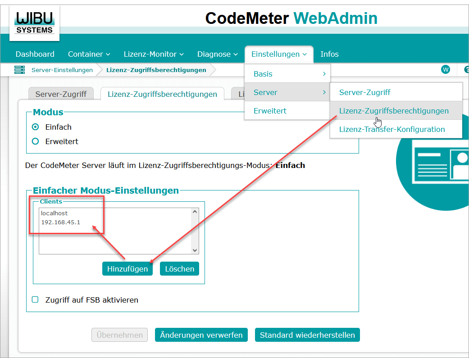The width and height of the screenshot is (469, 358).
Task: Click the server icon in the breadcrumb
Action: tap(20, 70)
